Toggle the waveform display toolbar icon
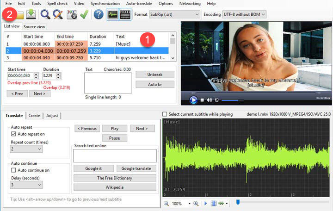 [112, 14]
